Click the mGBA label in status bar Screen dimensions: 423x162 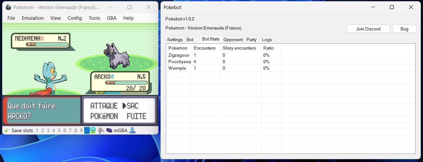coord(121,131)
